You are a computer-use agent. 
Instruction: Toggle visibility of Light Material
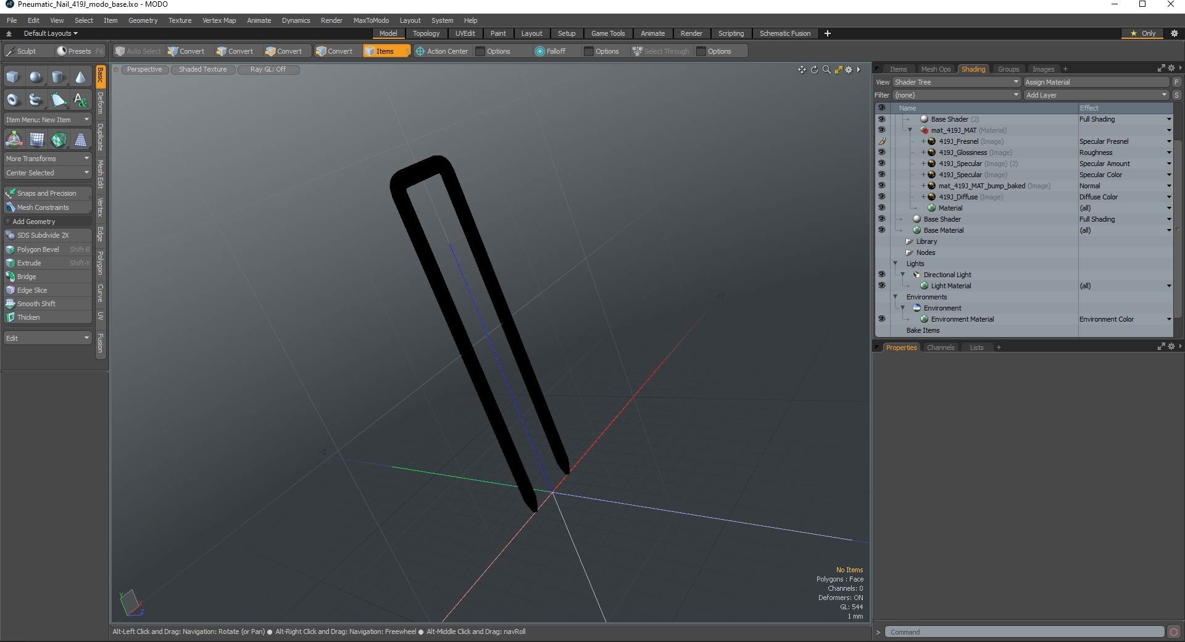point(881,286)
